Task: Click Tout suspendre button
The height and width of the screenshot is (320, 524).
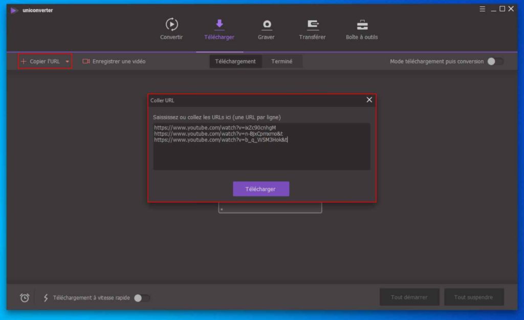Action: point(473,297)
